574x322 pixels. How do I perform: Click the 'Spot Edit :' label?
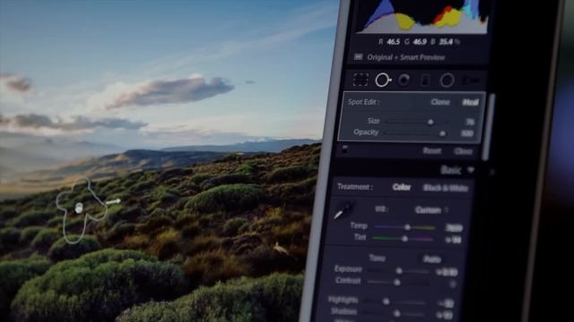pos(363,102)
